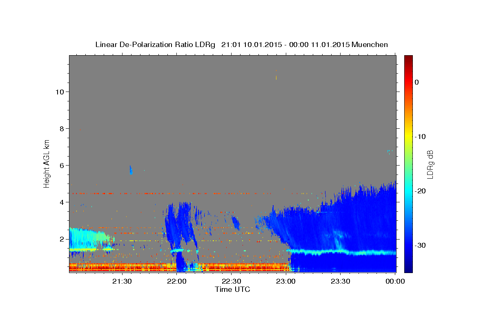
Task: Click the 'Time UTC' axis label
Action: click(x=232, y=289)
